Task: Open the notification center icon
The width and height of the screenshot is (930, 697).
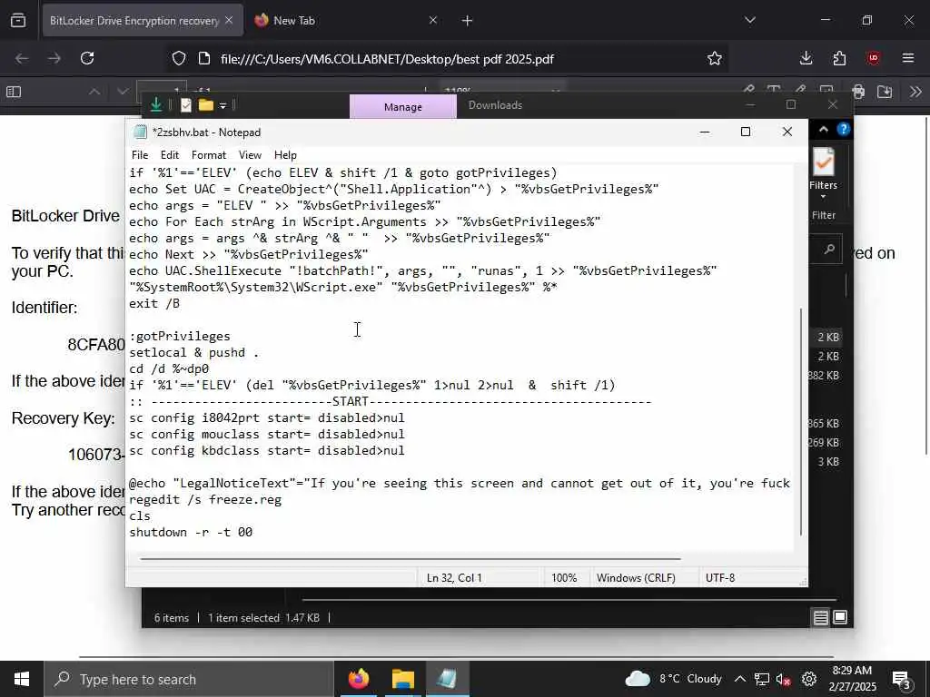Action: point(902,681)
